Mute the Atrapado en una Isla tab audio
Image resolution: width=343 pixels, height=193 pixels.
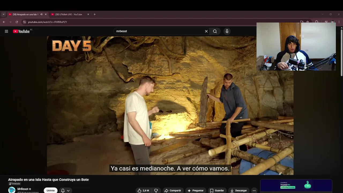[x=41, y=14]
